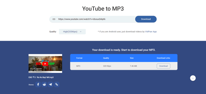Click the 'Quality:' label
The height and width of the screenshot is (94, 206).
pos(53,32)
